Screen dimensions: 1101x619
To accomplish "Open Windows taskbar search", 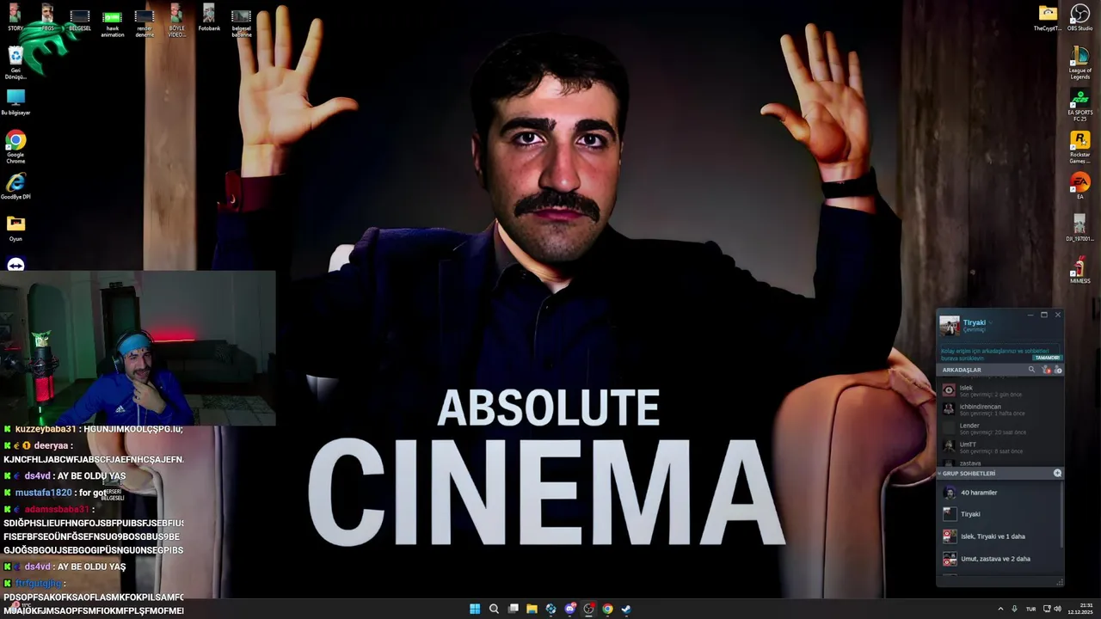I will tap(494, 609).
